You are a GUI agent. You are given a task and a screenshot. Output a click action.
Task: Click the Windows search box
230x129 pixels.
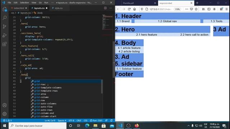[x=37, y=126]
